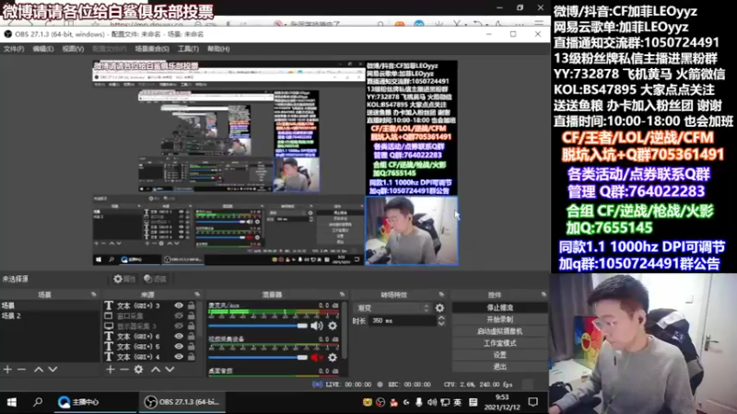Open microphone icon in system tray
Screen dimensions: 737x414
click(418, 402)
